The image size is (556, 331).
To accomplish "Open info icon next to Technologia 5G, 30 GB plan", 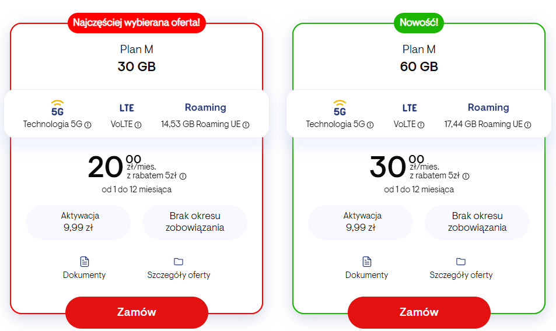I will pyautogui.click(x=88, y=125).
